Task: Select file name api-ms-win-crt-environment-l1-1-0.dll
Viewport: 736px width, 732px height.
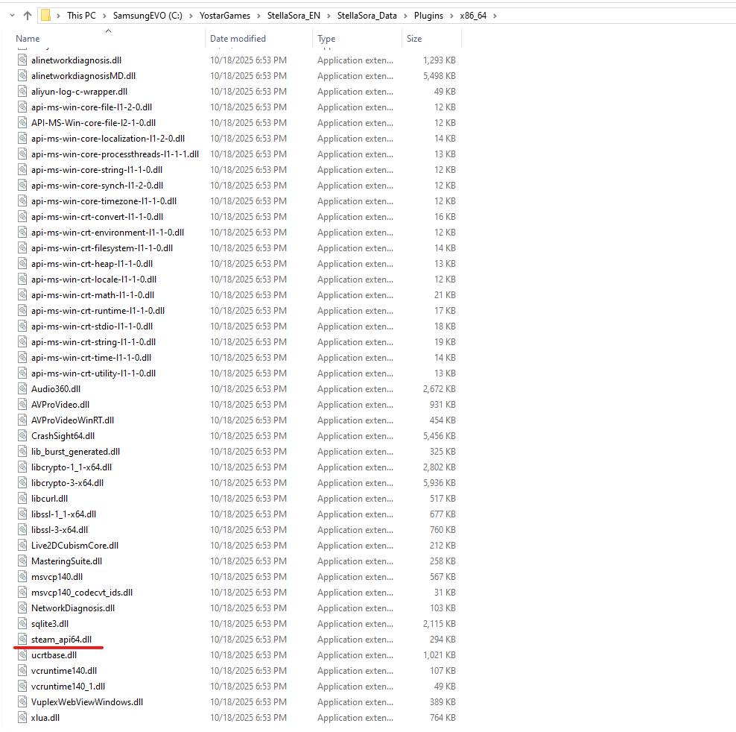Action: pyautogui.click(x=107, y=232)
